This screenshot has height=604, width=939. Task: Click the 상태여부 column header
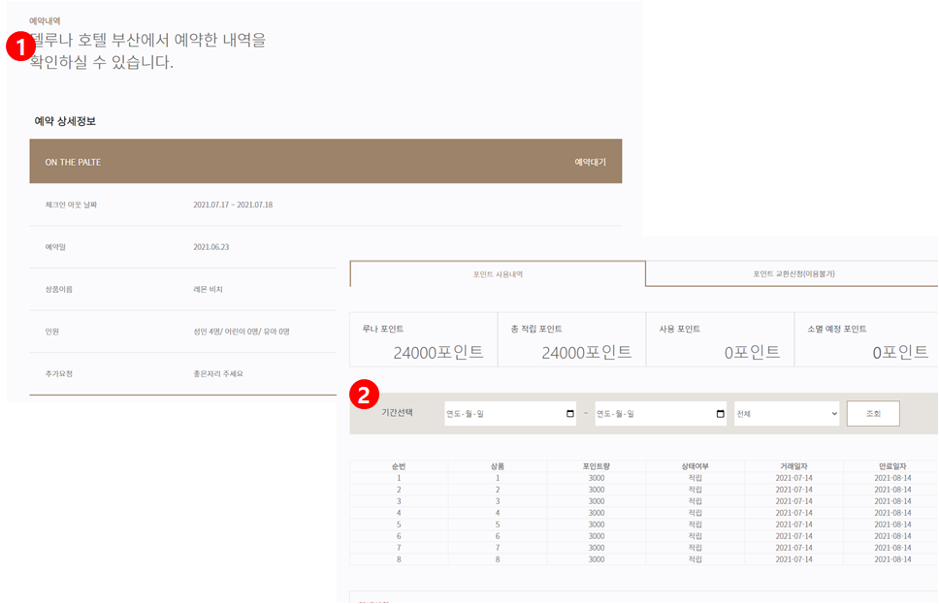pyautogui.click(x=696, y=466)
